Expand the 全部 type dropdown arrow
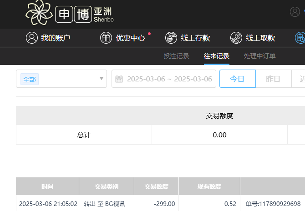 (x=102, y=79)
